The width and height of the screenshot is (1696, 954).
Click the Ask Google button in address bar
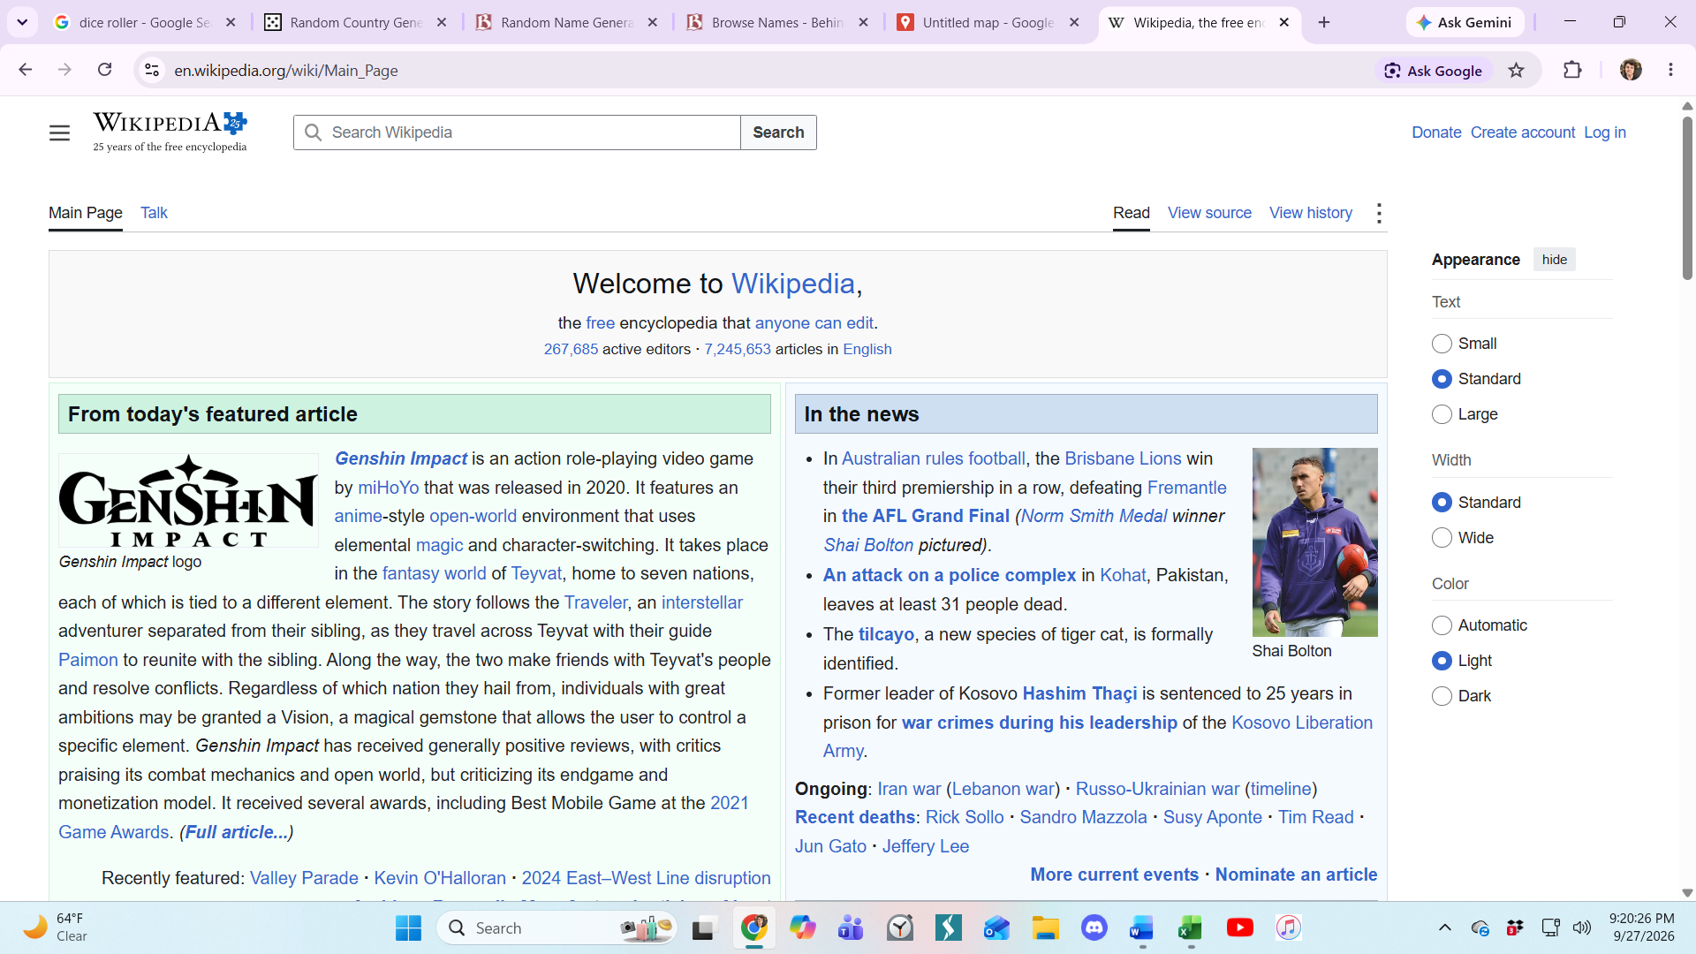tap(1434, 71)
